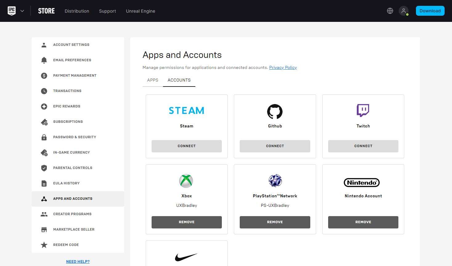Open Marketplace Seller in the sidebar
The height and width of the screenshot is (266, 452).
pos(78,230)
